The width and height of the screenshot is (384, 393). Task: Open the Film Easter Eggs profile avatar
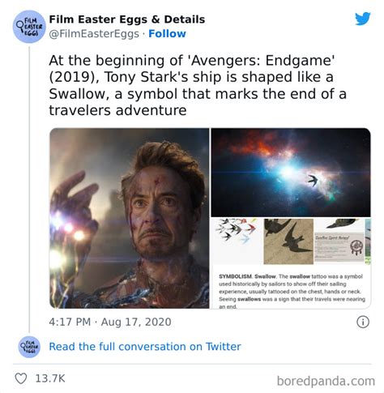click(29, 27)
